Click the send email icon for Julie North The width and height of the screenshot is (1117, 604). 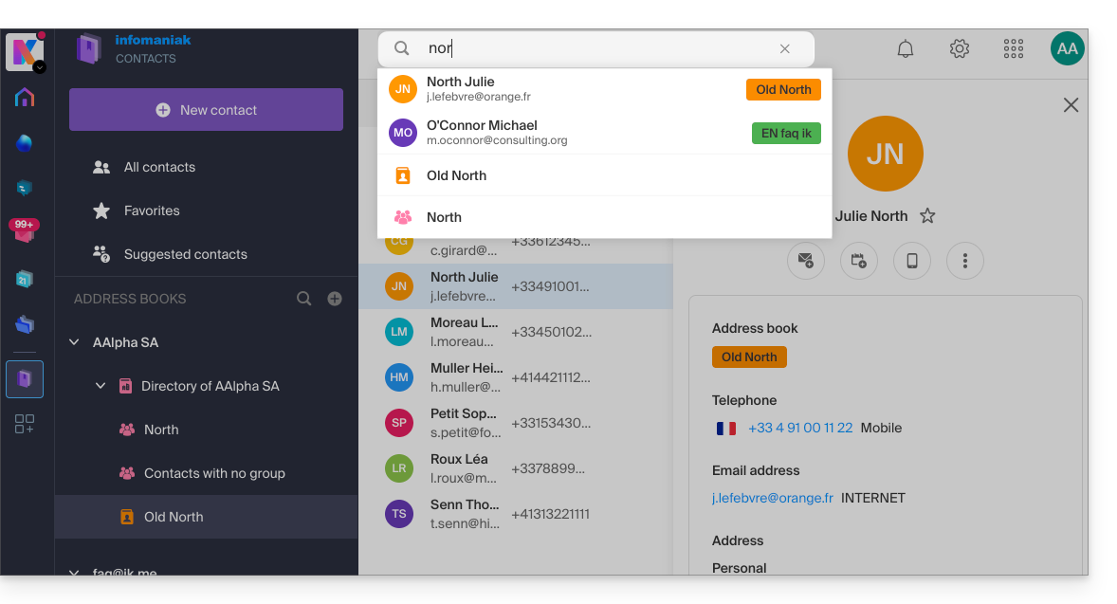pos(806,260)
